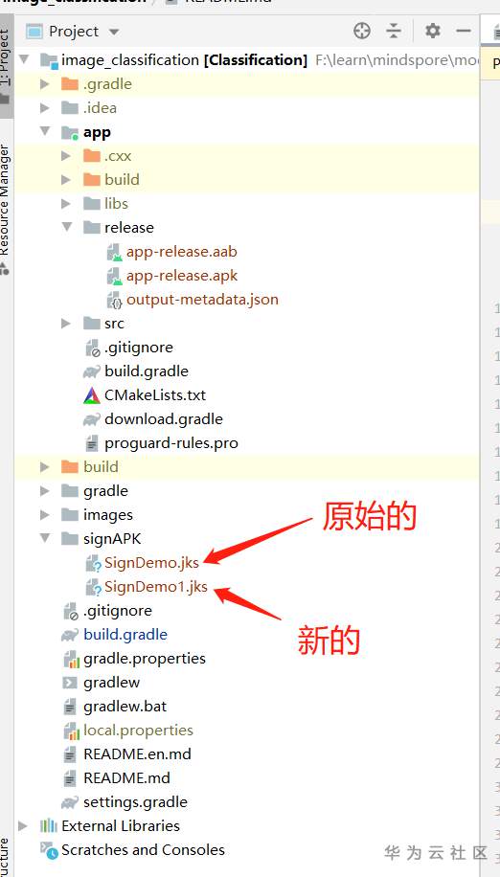Click the image_classification [Classification] root label

(x=185, y=60)
